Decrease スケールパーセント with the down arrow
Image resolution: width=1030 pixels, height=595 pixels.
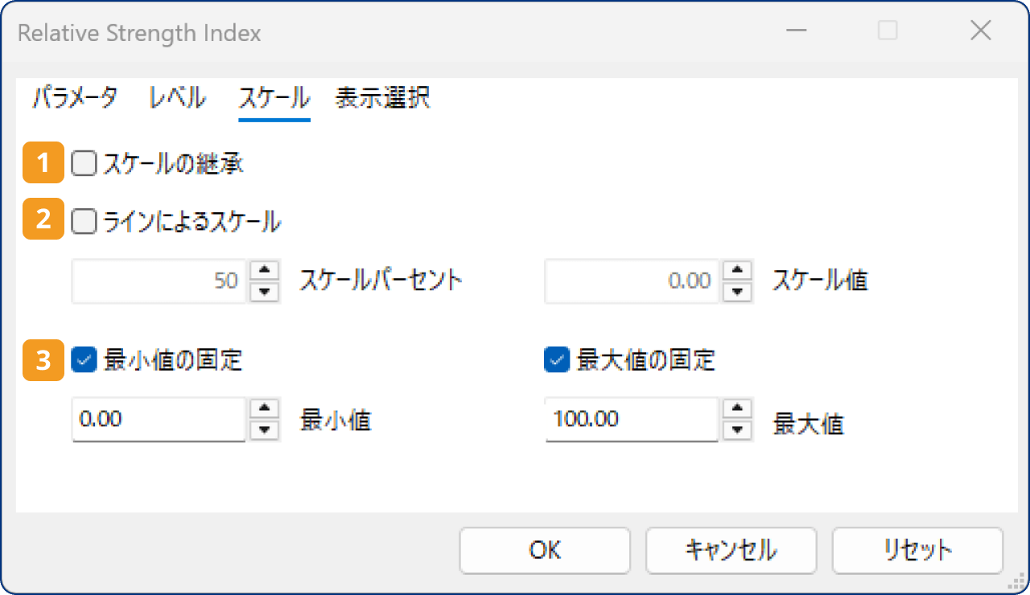[x=265, y=289]
